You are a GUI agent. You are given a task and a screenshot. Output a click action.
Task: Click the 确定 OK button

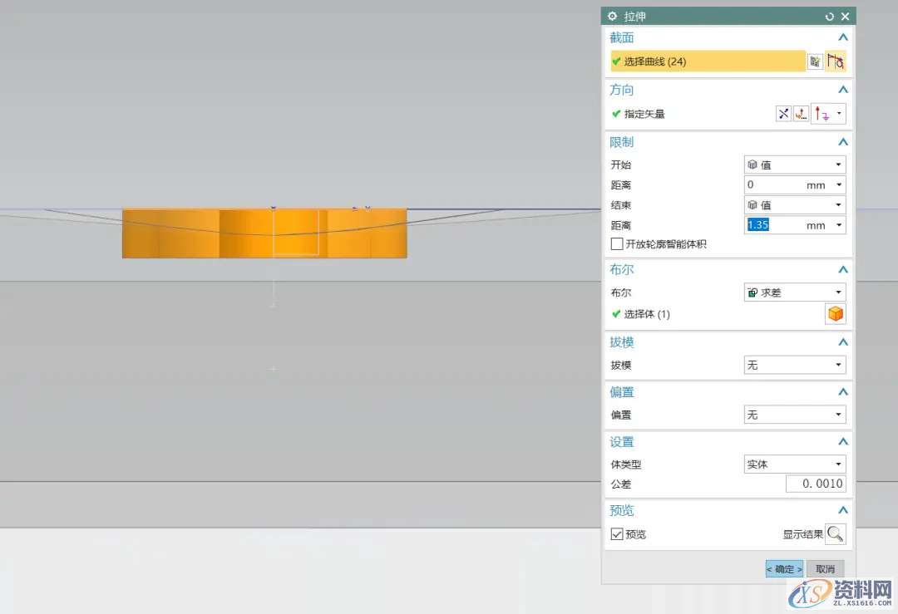pyautogui.click(x=784, y=569)
